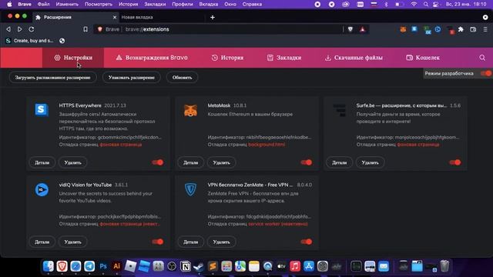This screenshot has width=493, height=277.
Task: Bookmark this page with the bookmark icon
Action: [86, 29]
